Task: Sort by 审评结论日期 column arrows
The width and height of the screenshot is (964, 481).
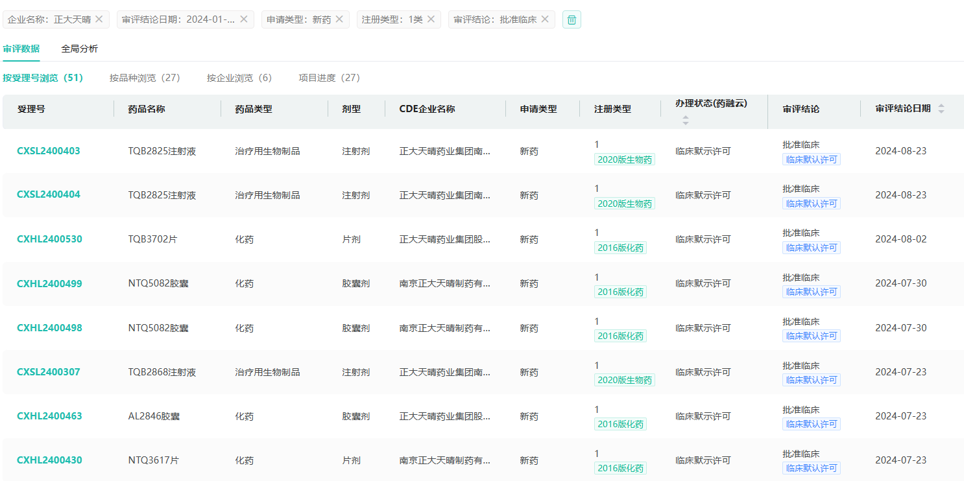Action: (x=941, y=109)
